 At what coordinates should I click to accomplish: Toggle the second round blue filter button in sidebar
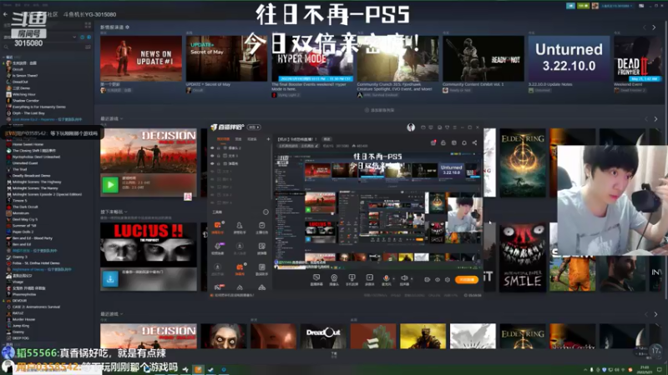tap(89, 37)
